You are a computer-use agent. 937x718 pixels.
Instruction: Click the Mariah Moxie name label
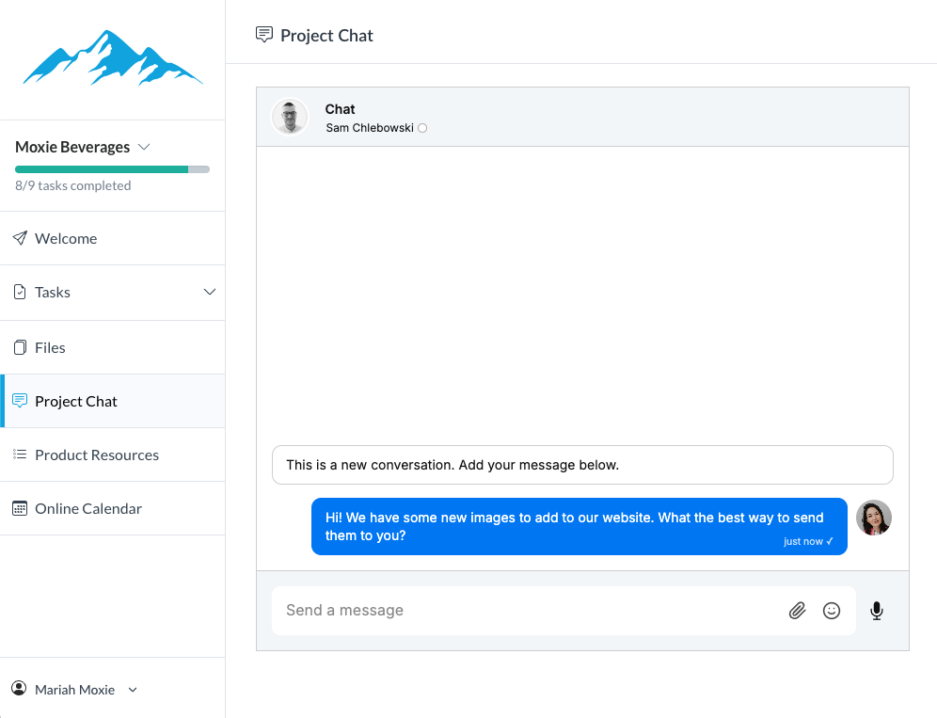pos(74,690)
